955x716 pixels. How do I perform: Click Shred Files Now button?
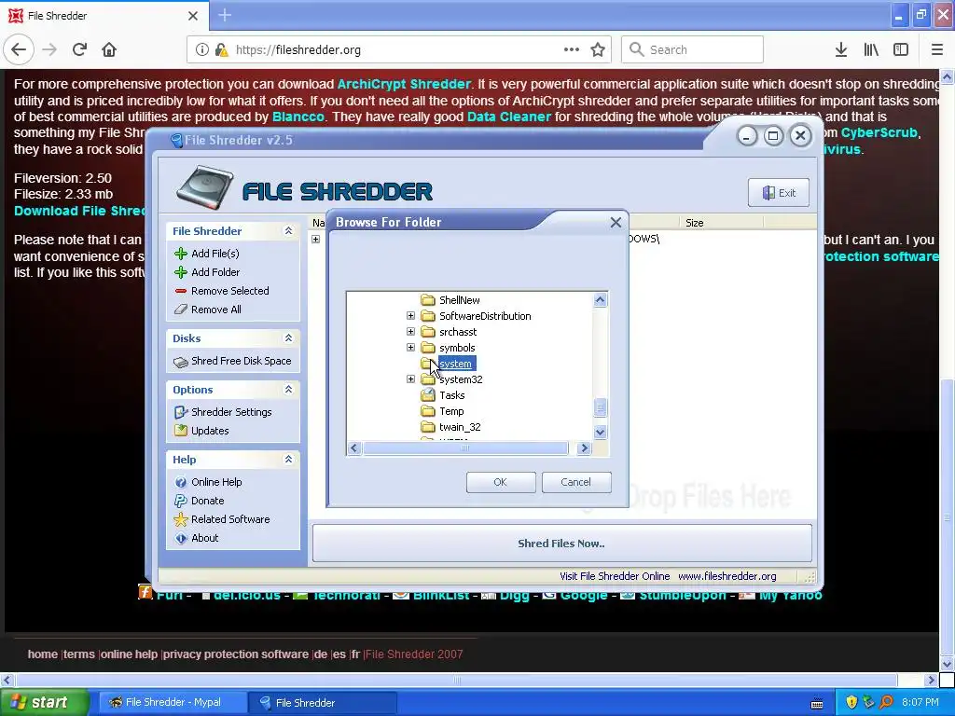pyautogui.click(x=561, y=544)
